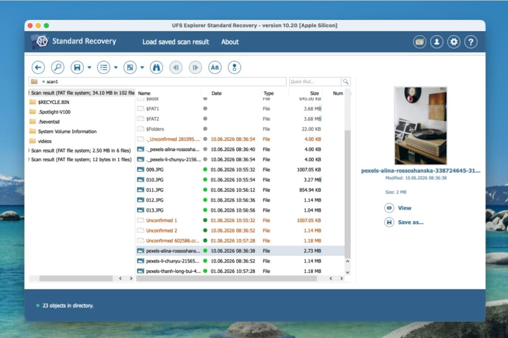This screenshot has width=508, height=338.
Task: Click the status indicator info toolbar icon
Action: coord(234,67)
